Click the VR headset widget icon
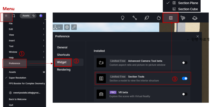 pyautogui.click(x=101, y=94)
